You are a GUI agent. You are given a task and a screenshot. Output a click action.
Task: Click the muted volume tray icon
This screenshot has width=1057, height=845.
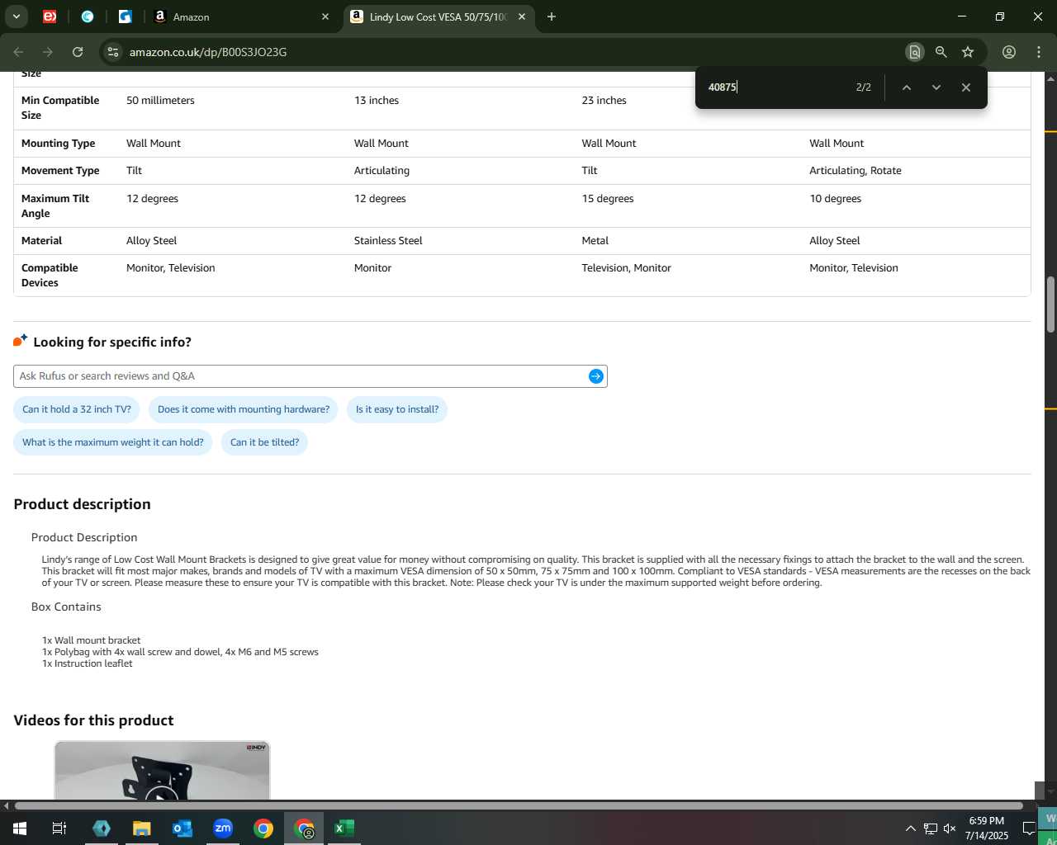950,828
